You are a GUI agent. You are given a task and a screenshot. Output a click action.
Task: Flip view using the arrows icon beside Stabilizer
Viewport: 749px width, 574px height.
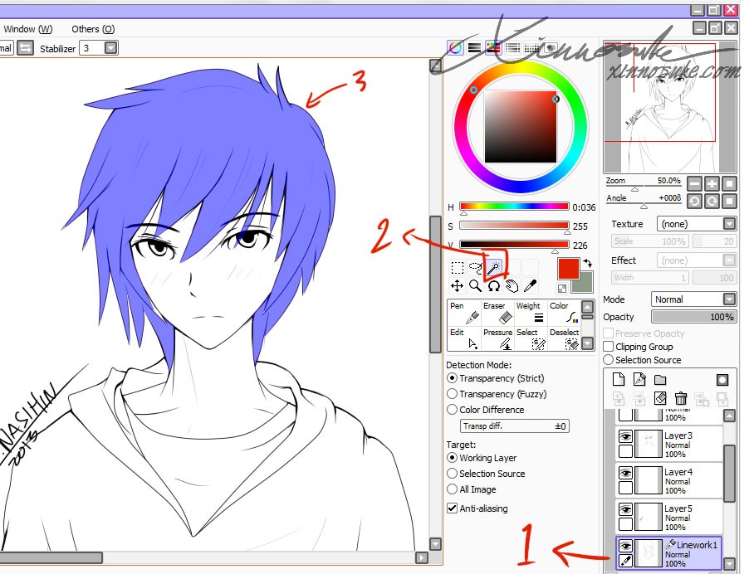pyautogui.click(x=25, y=48)
